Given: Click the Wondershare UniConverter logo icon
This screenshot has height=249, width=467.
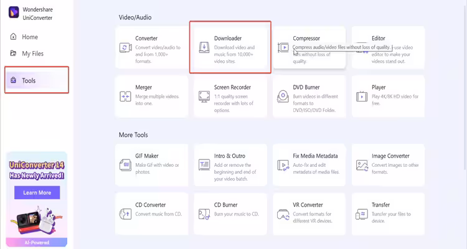Looking at the screenshot, I should (14, 12).
